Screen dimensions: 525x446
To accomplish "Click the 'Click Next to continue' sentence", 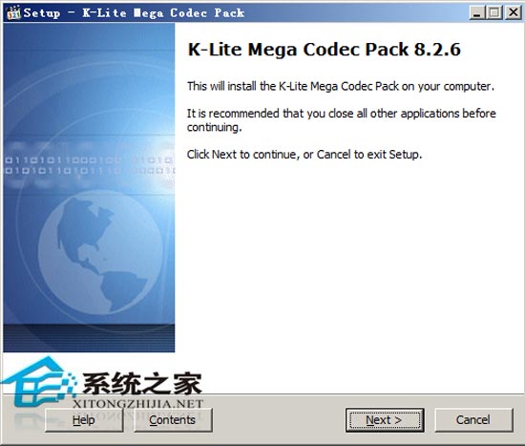I will [x=304, y=155].
